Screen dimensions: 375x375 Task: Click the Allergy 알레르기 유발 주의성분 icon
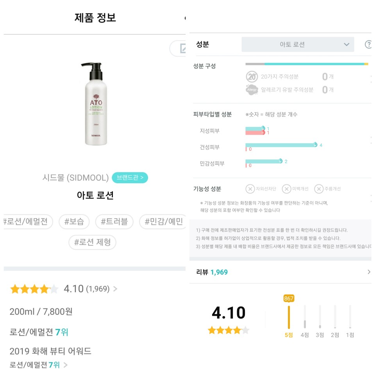click(x=252, y=90)
